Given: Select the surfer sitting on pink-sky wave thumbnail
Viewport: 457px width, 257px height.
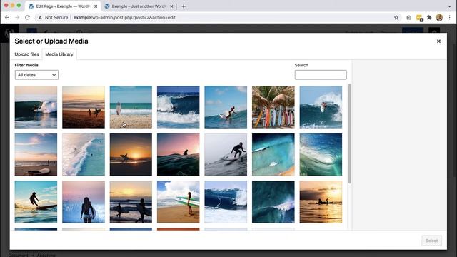Looking at the screenshot, I should click(x=178, y=154).
